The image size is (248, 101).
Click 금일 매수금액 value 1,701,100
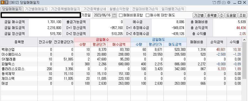54,22
